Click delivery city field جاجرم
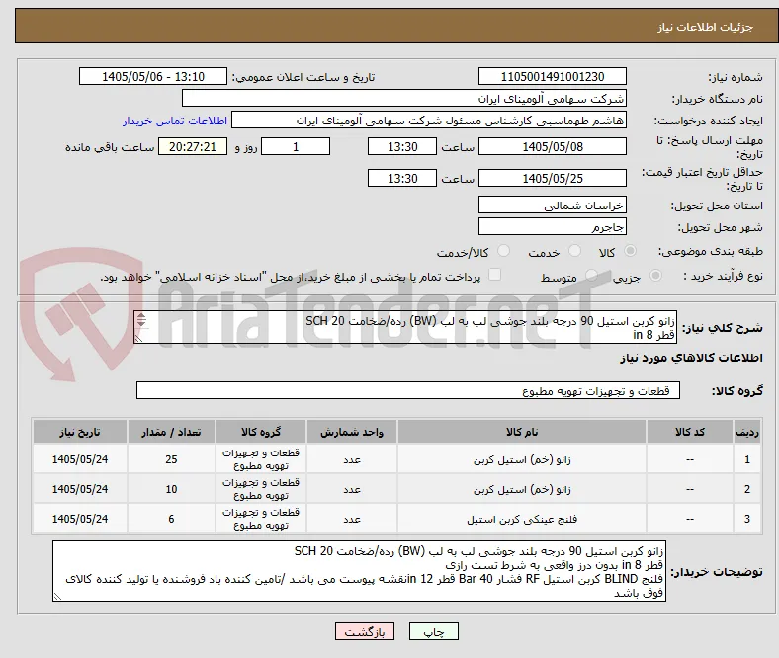Screen dimensions: 779x658 (553, 226)
